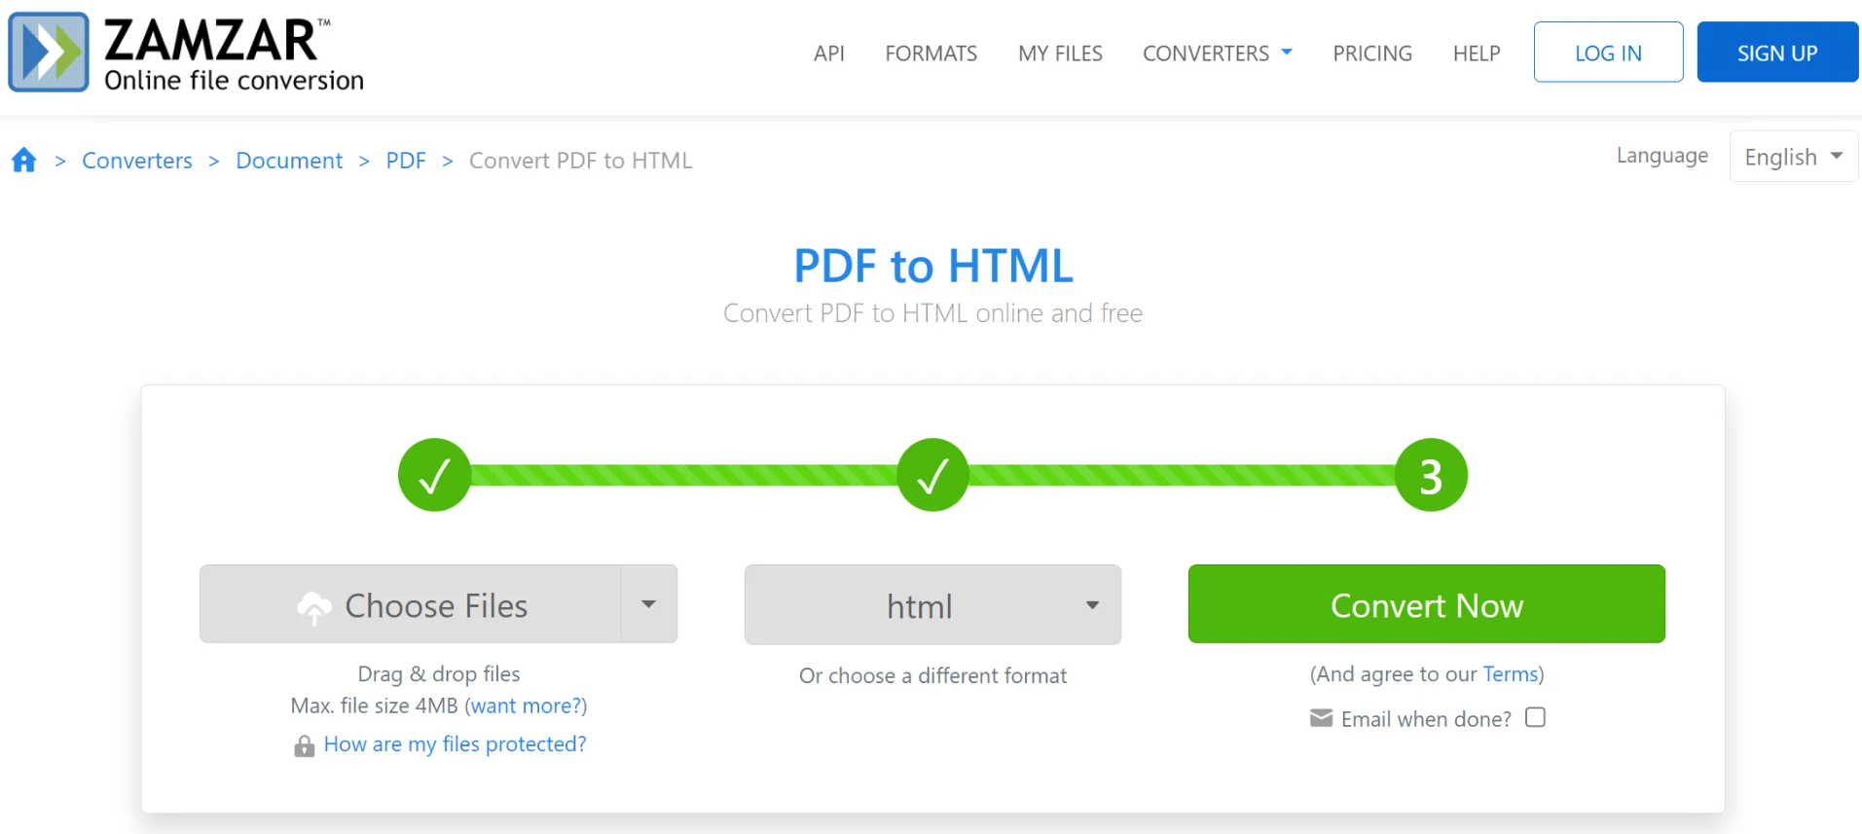The height and width of the screenshot is (834, 1862).
Task: Open the PRICING page
Action: click(x=1372, y=54)
